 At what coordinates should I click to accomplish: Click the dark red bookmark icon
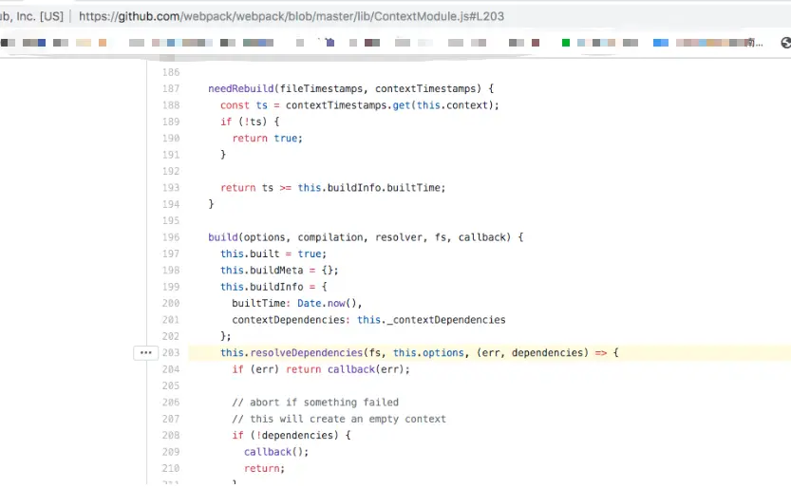point(536,43)
